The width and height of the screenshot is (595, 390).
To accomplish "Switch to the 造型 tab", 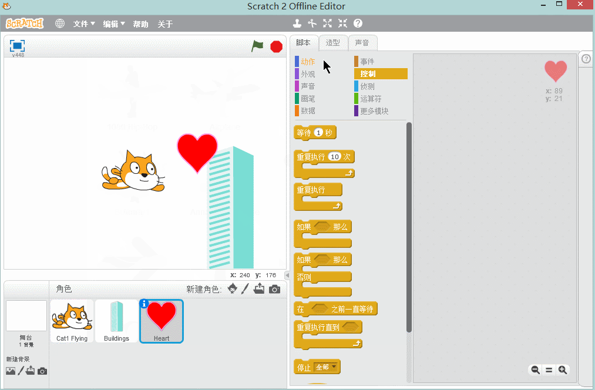I will click(x=333, y=42).
